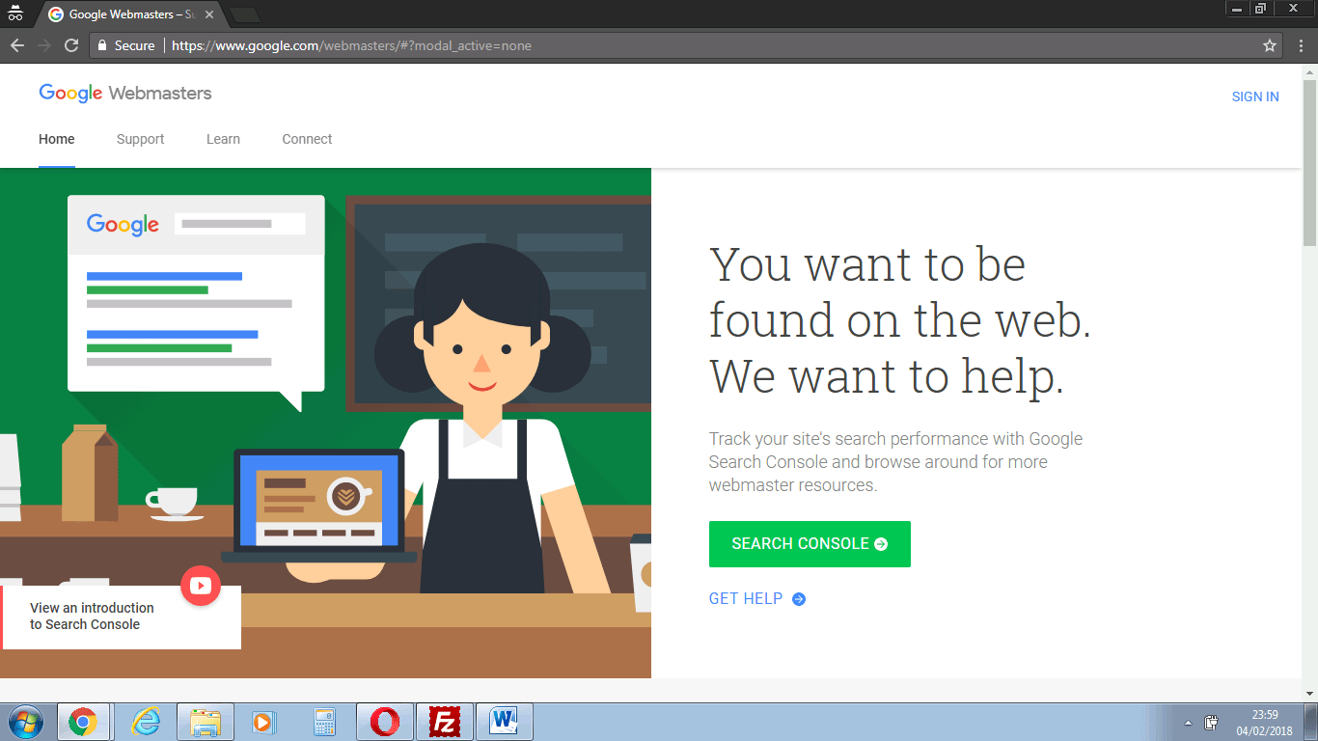Open Internet Explorer from taskbar
Screen dimensions: 1318x741
[x=146, y=722]
